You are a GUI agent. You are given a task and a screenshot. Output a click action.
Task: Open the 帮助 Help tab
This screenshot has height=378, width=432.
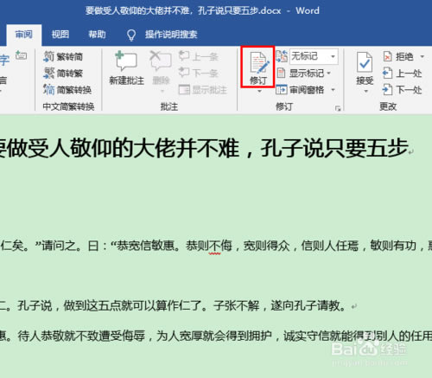[97, 35]
